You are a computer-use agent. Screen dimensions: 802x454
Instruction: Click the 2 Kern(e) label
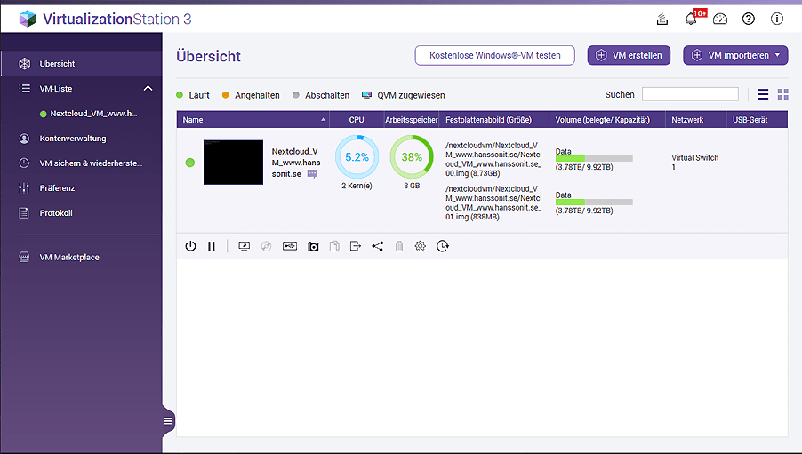[357, 186]
